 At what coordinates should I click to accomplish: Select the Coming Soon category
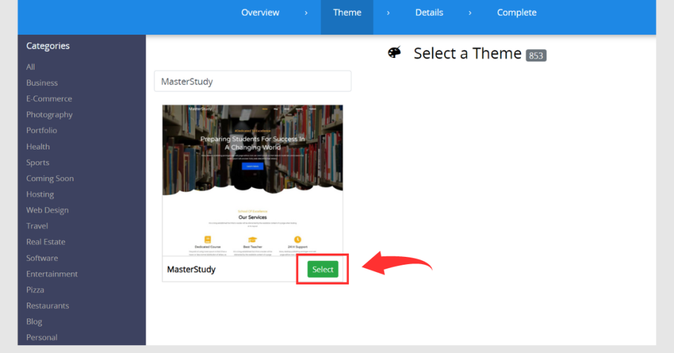point(50,178)
